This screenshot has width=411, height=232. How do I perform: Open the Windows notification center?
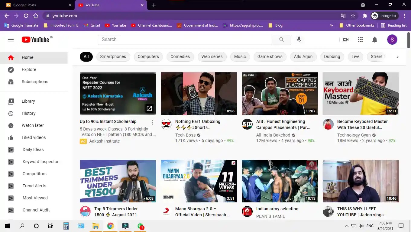coord(401,226)
